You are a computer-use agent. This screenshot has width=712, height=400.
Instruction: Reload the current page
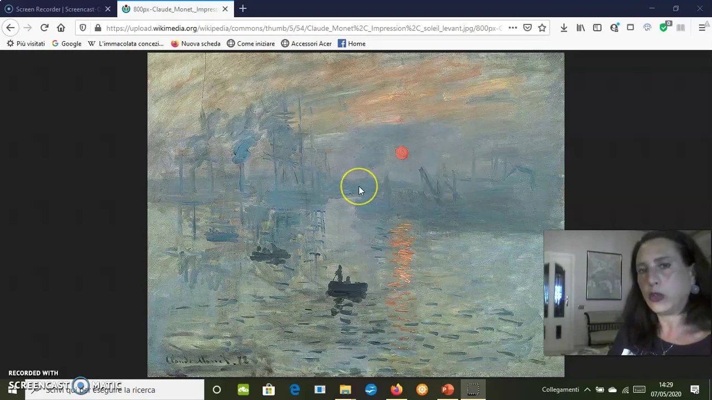44,28
